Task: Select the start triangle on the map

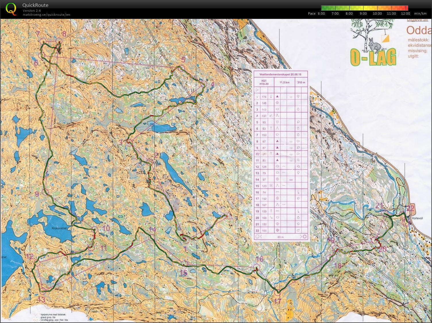Action: 229,216
